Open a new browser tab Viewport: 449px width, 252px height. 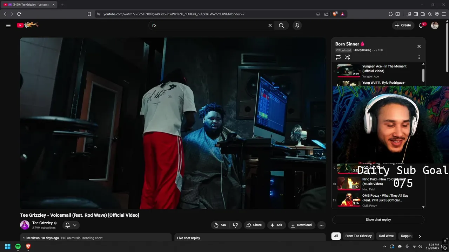point(62,5)
